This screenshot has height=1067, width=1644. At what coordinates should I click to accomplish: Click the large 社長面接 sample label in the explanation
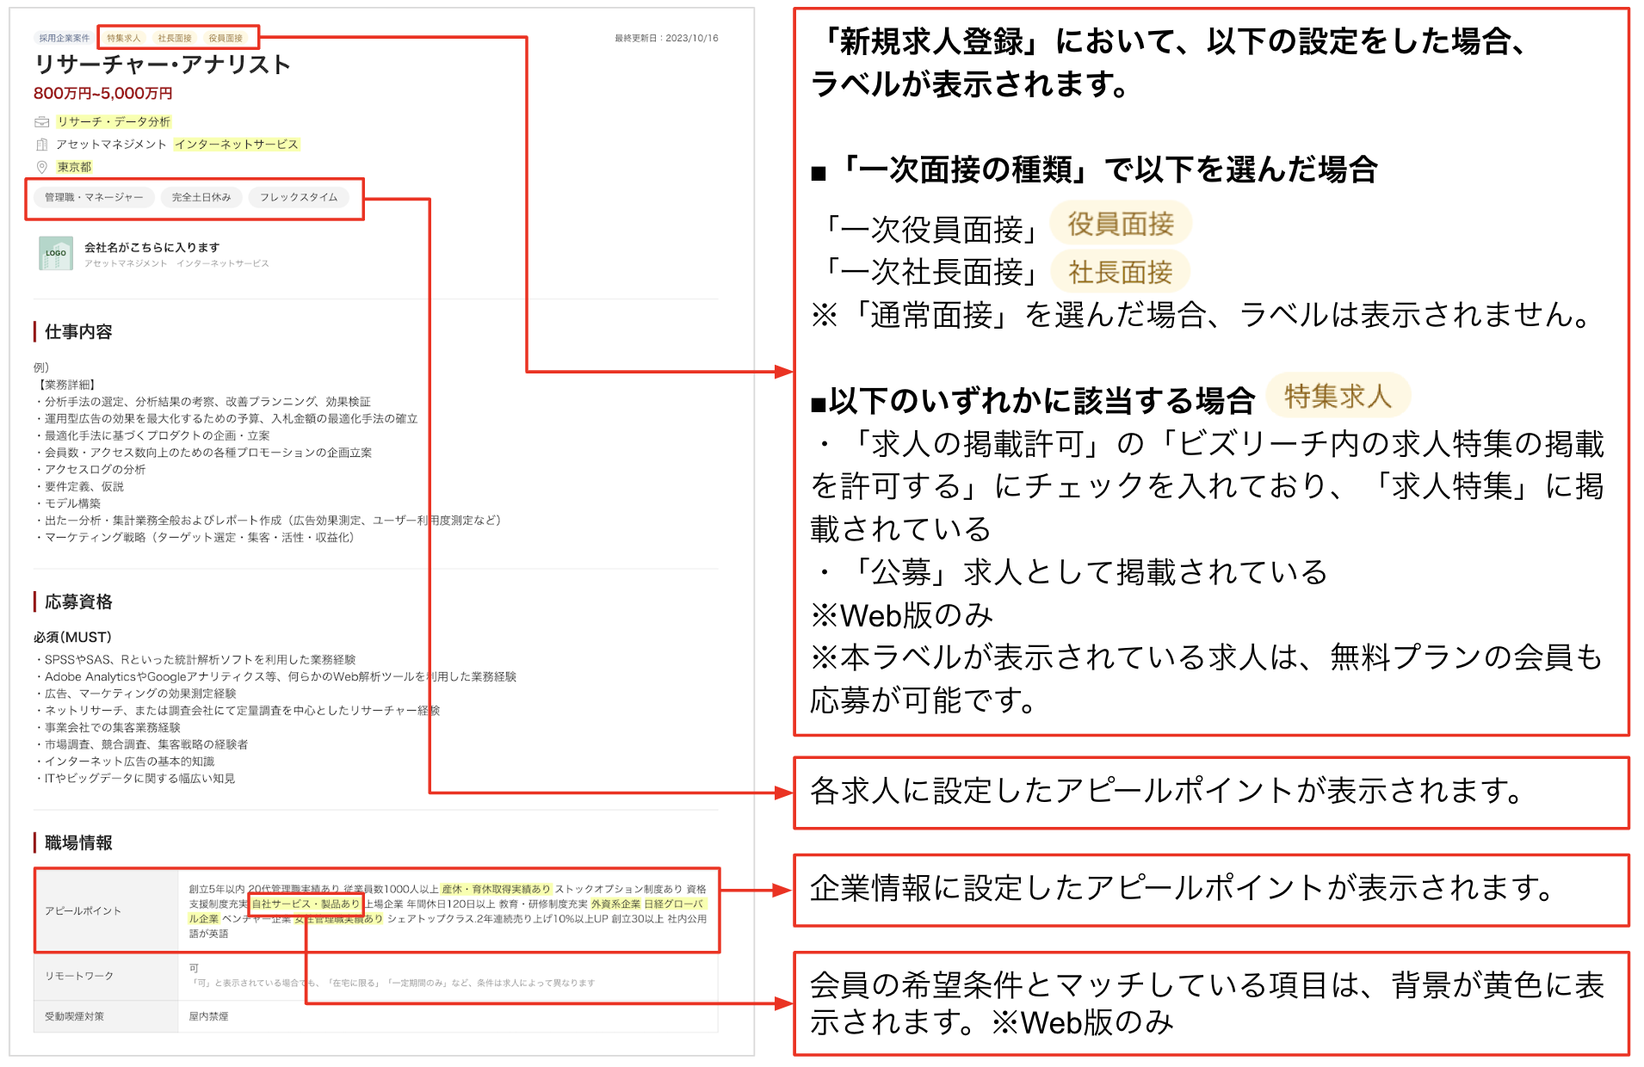1121,272
